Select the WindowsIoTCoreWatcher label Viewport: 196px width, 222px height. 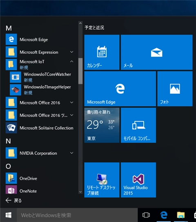tap(47, 74)
